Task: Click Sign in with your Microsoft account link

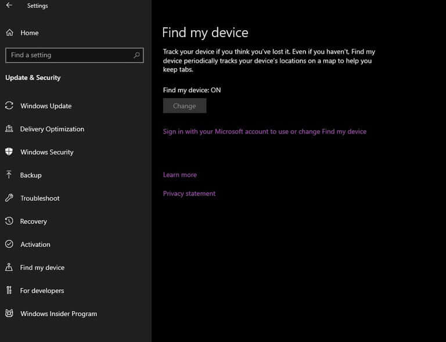Action: click(264, 132)
